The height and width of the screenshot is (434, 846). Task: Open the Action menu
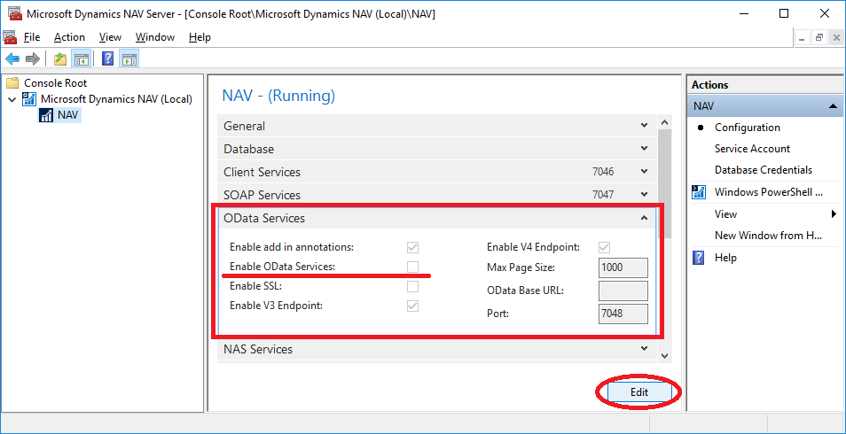69,37
